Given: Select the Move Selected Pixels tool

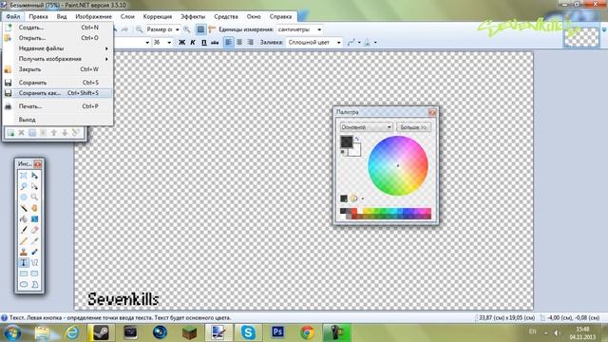Looking at the screenshot, I should pyautogui.click(x=34, y=176).
